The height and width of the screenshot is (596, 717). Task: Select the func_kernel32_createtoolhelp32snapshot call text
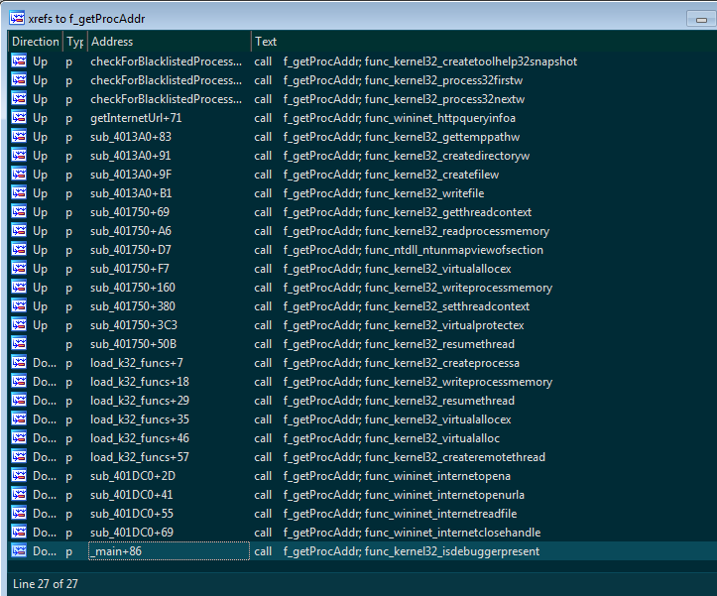pos(429,61)
